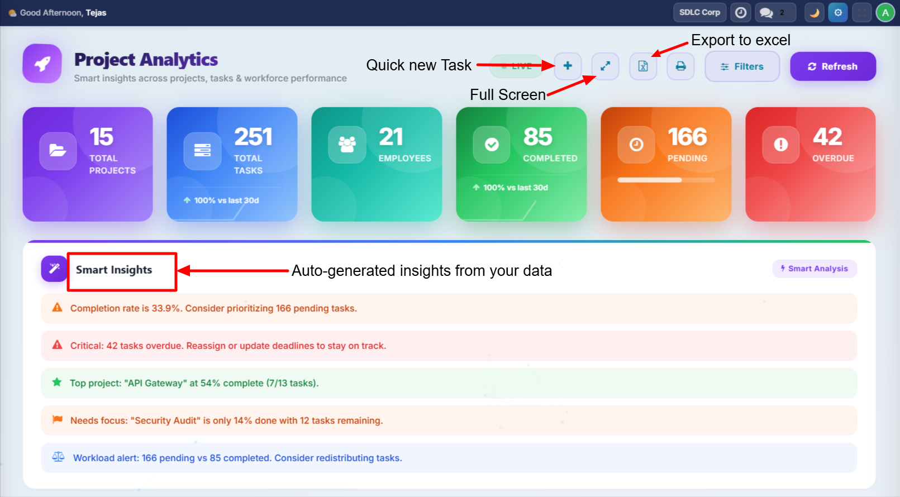Click the clock icon on Pending card
900x497 pixels.
click(x=636, y=145)
